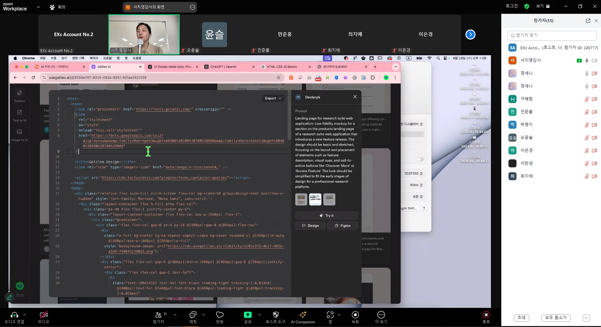This screenshot has height=327, width=601.
Task: Toggle 서지영강사's camera in participants list
Action: point(594,61)
